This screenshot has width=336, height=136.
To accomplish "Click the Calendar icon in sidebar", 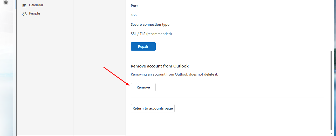I will click(x=24, y=5).
